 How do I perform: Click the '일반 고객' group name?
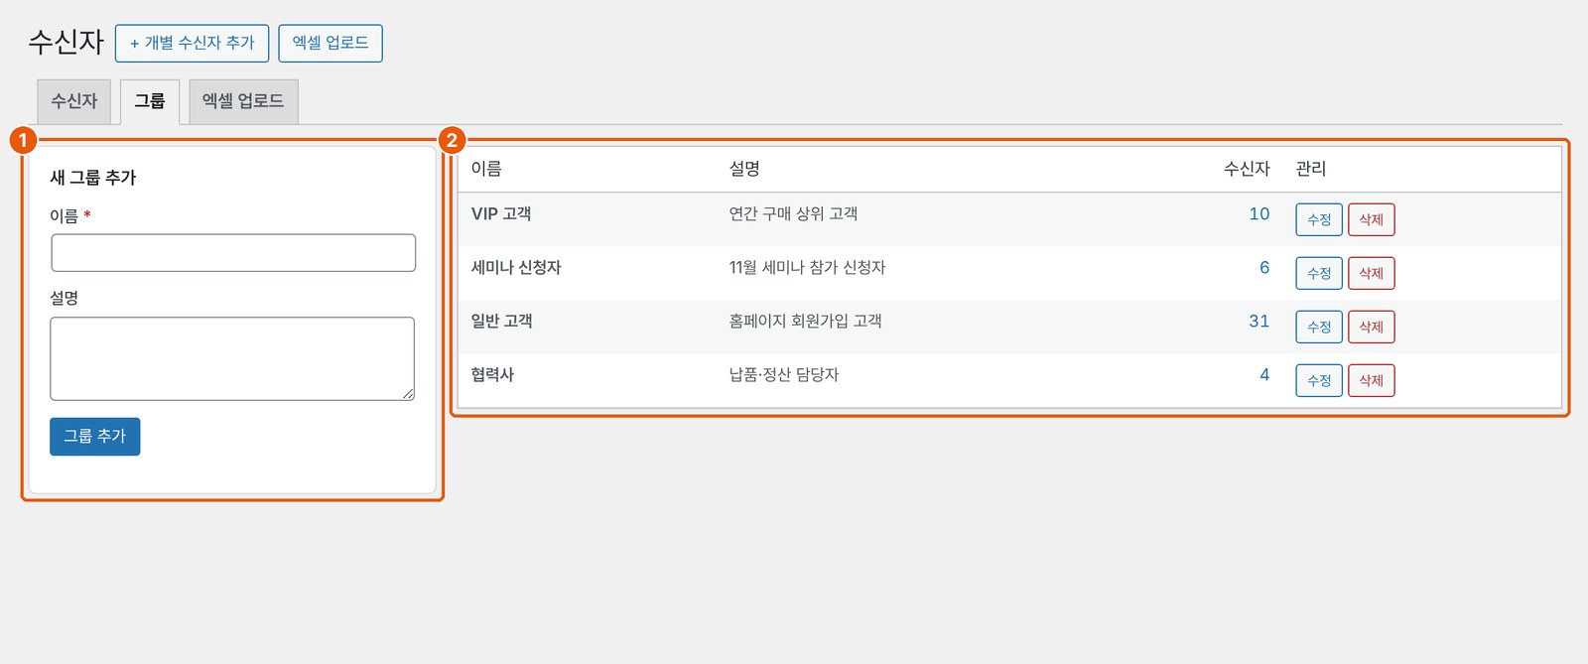(501, 322)
